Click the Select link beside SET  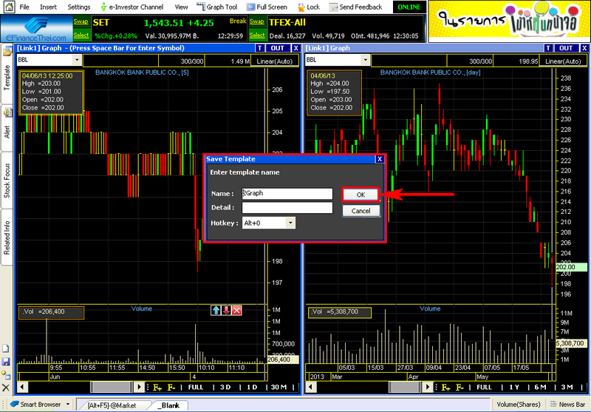click(x=81, y=36)
